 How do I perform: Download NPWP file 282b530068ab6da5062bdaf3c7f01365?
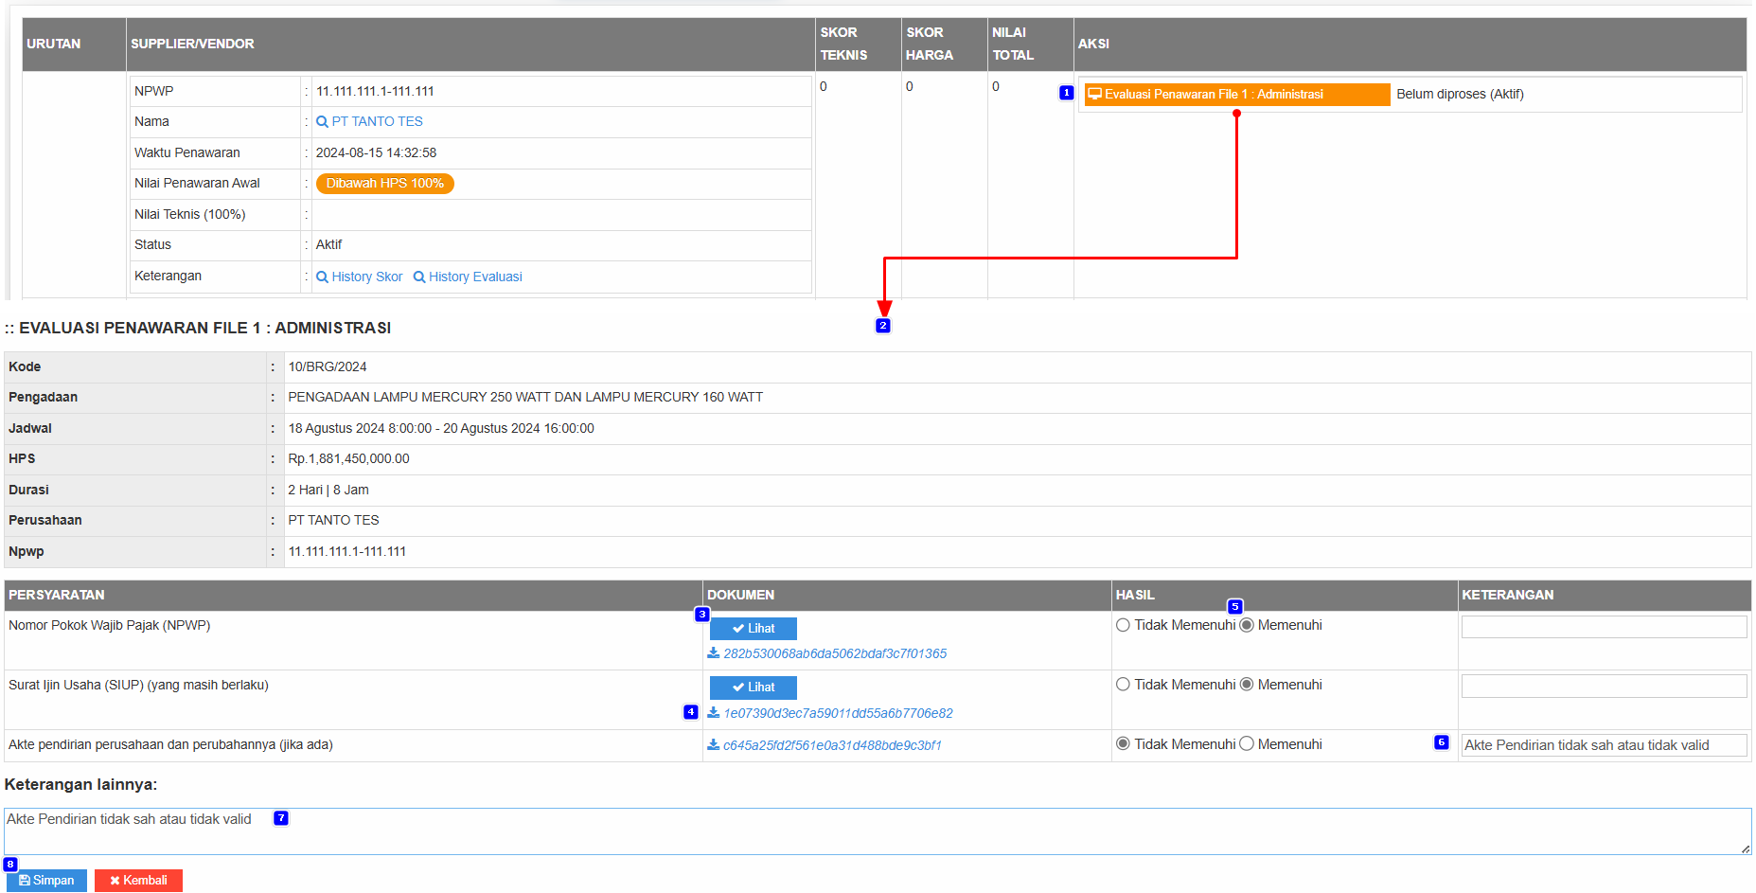(834, 653)
